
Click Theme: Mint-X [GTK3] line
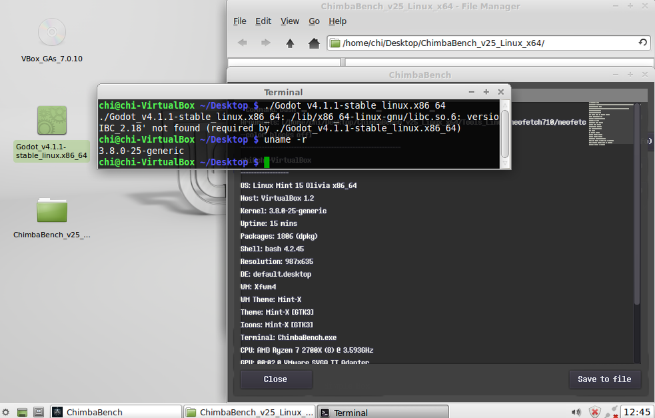pyautogui.click(x=277, y=312)
